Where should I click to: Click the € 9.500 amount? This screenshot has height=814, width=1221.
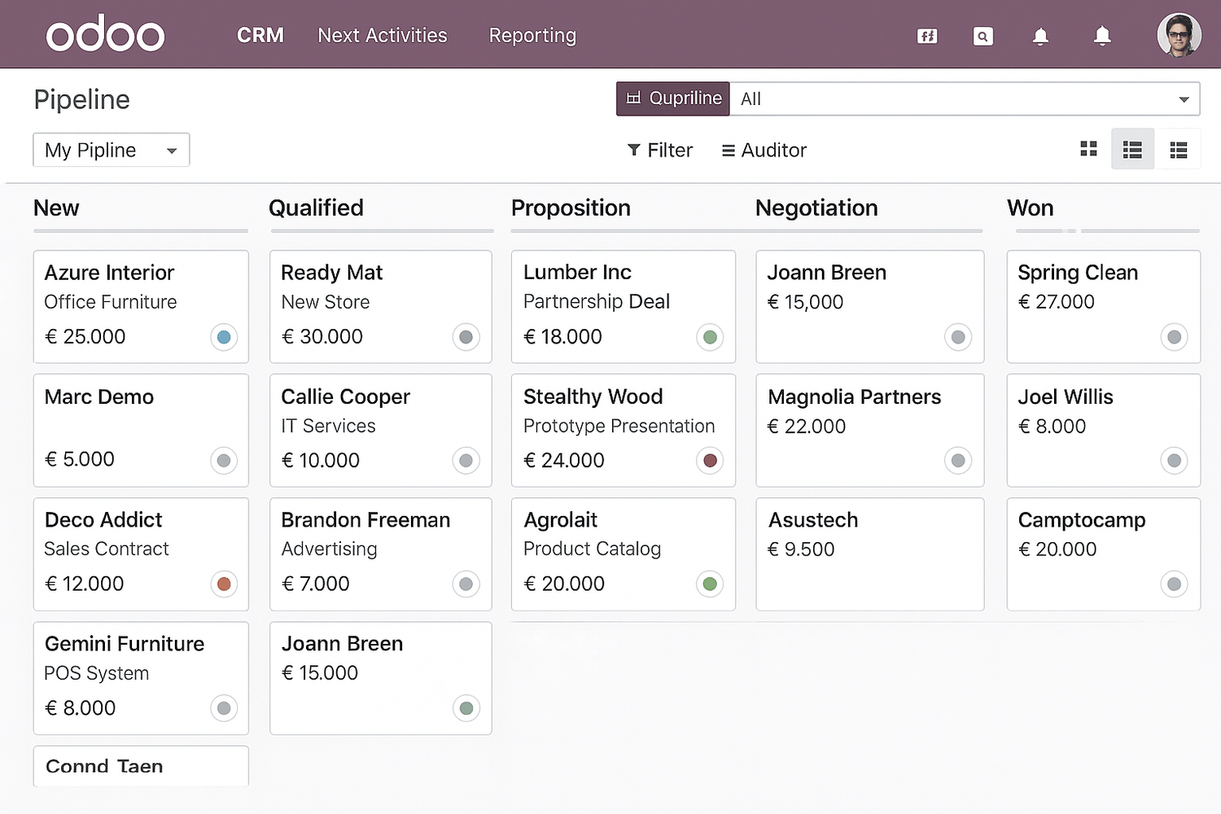[x=801, y=549]
